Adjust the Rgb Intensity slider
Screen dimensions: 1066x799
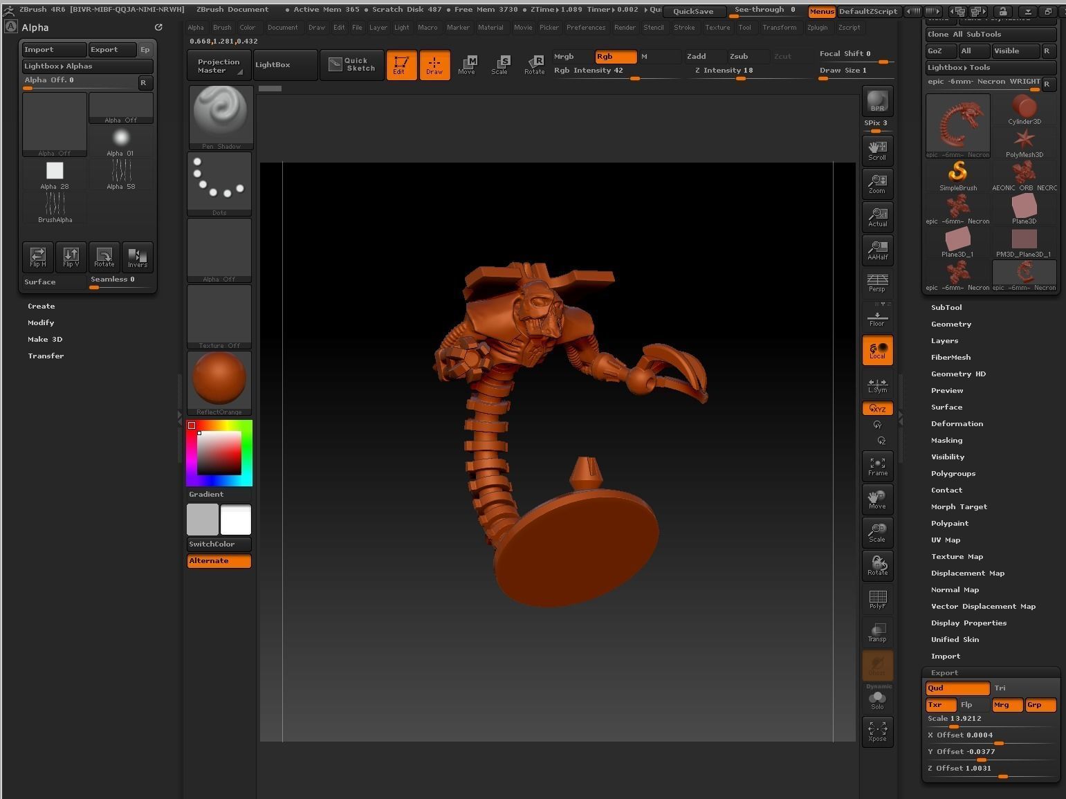pyautogui.click(x=617, y=72)
